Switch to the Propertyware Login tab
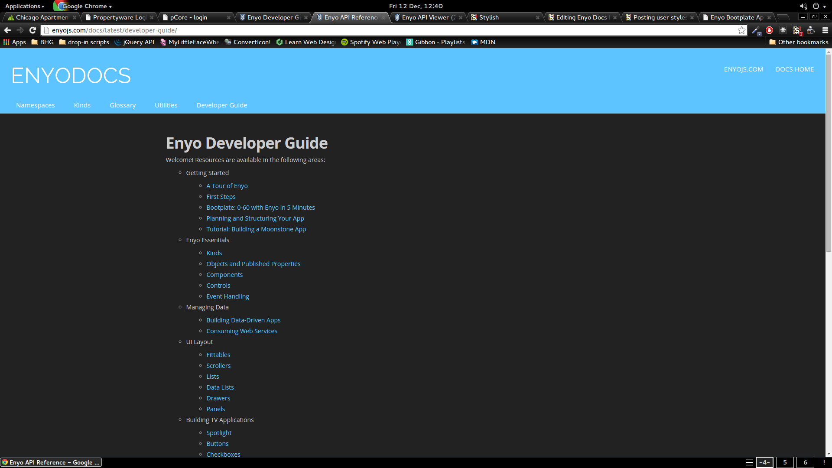The width and height of the screenshot is (832, 468). (x=119, y=17)
